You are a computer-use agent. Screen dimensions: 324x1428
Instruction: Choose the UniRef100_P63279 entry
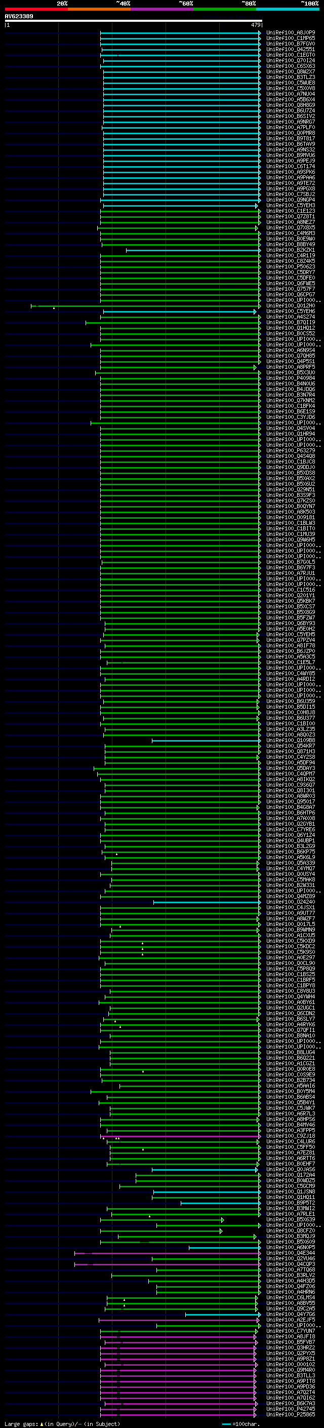[291, 451]
